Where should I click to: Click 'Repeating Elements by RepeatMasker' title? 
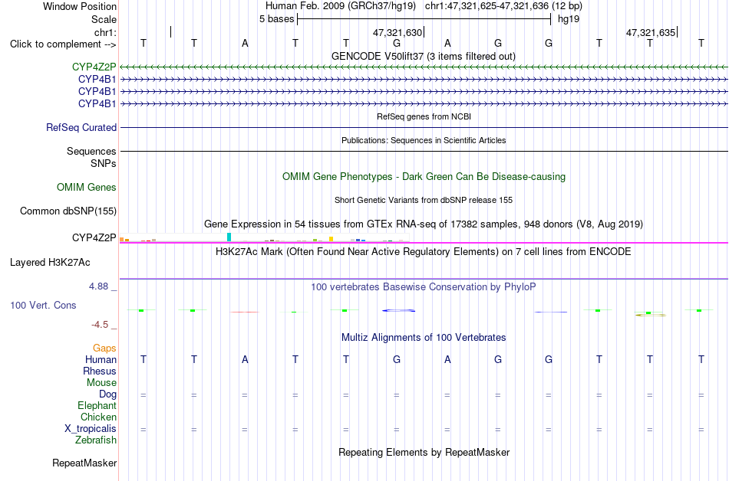(424, 452)
